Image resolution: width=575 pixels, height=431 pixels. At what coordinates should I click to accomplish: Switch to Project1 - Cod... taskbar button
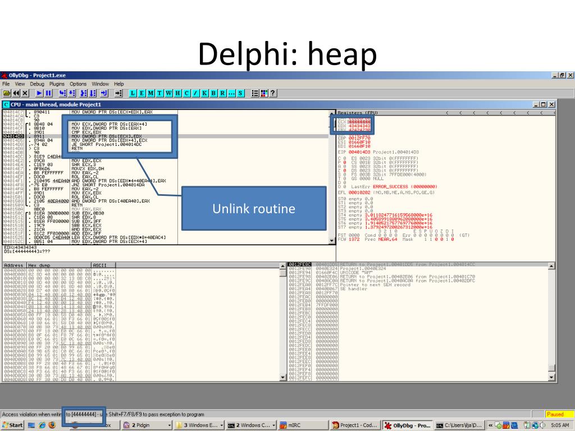pos(355,425)
